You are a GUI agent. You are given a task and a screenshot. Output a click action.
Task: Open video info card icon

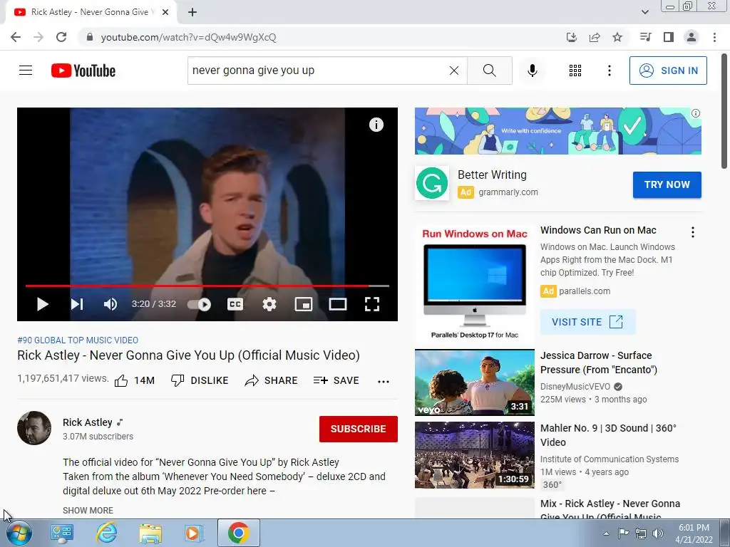point(376,125)
